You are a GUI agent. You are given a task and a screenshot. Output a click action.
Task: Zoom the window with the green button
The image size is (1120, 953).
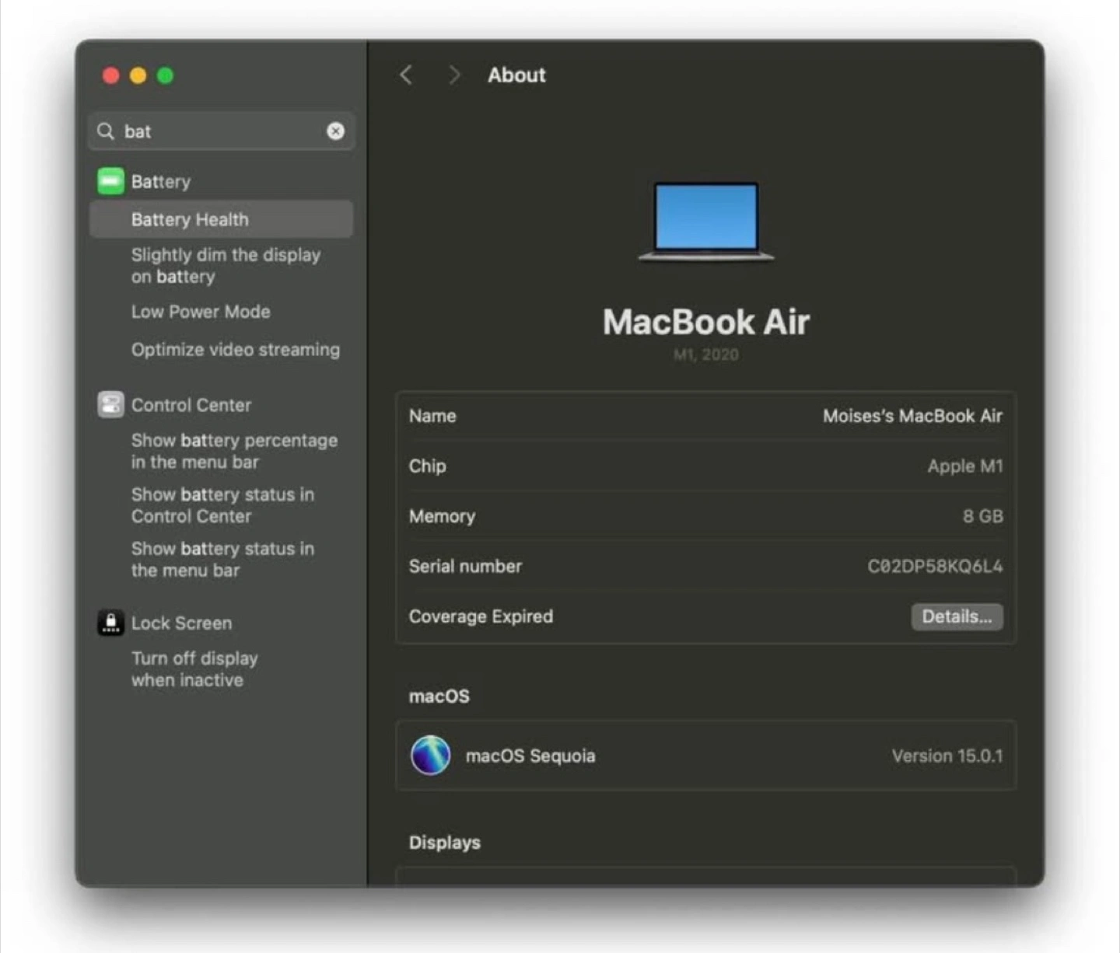(x=165, y=75)
